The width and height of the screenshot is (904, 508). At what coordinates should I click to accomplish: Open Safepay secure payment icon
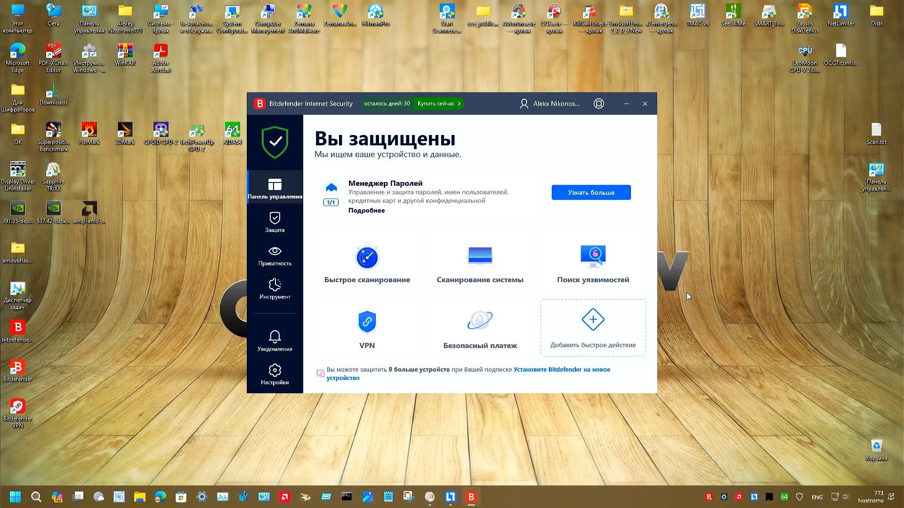[x=480, y=321]
